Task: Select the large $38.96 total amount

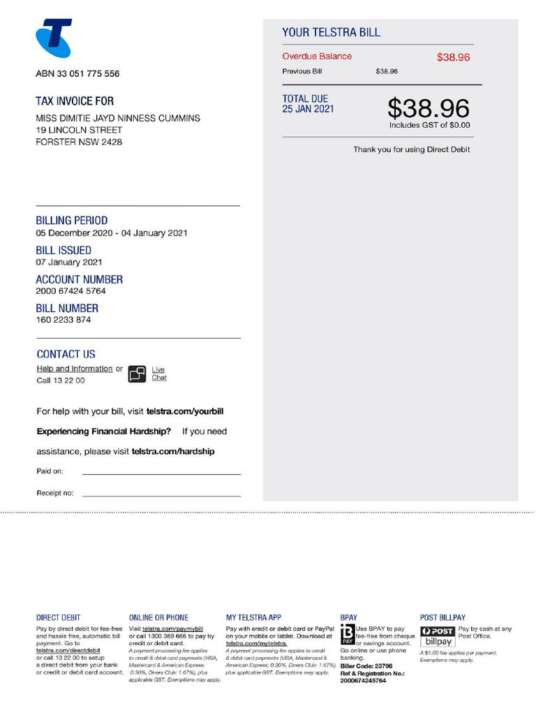Action: point(428,108)
